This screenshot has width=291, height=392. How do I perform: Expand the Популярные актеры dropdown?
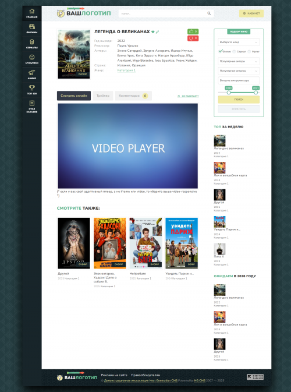[239, 61]
